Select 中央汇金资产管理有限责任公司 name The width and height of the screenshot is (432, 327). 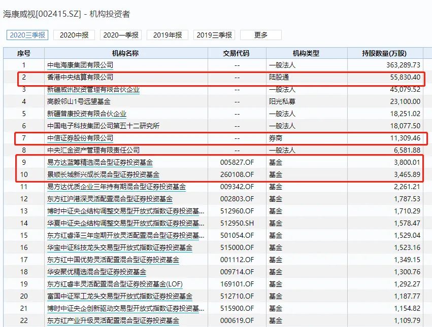[93, 150]
